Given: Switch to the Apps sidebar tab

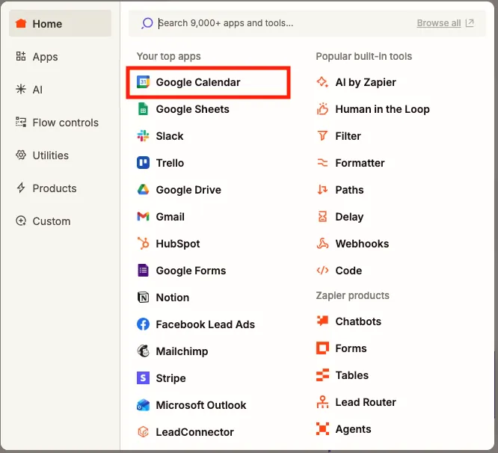Looking at the screenshot, I should 60,57.
